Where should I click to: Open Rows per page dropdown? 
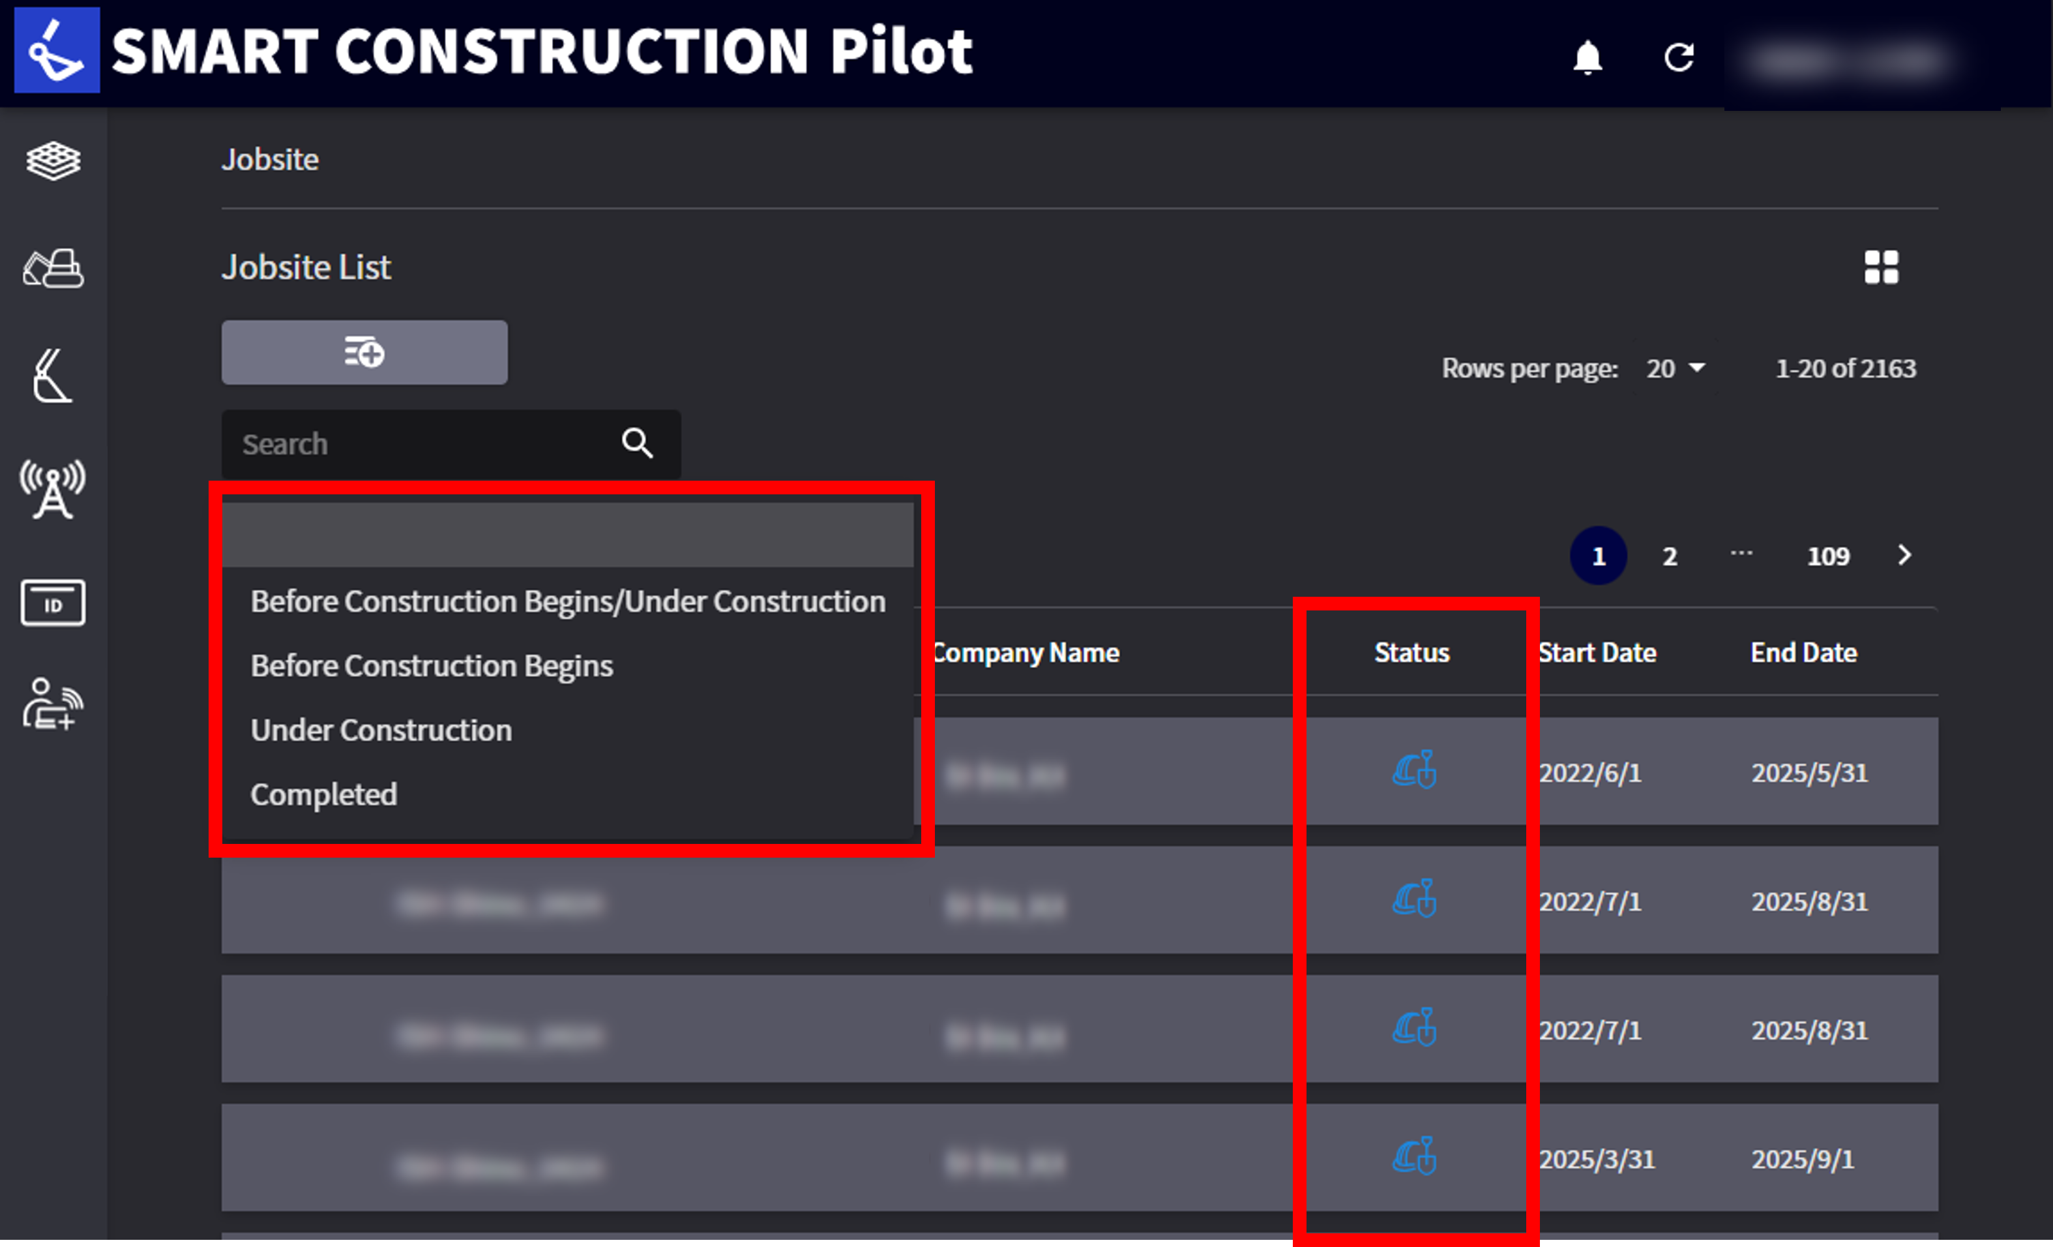[x=1676, y=368]
